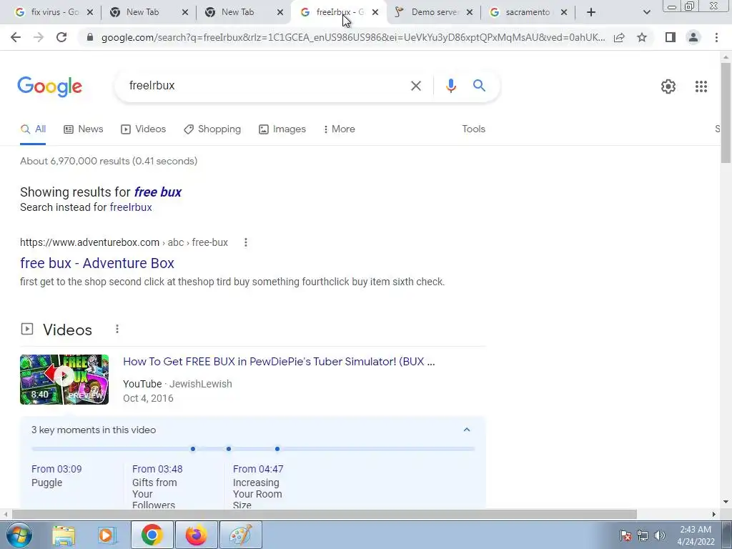
Task: Click the taskbar clock showing 2:43 AM
Action: (x=696, y=535)
